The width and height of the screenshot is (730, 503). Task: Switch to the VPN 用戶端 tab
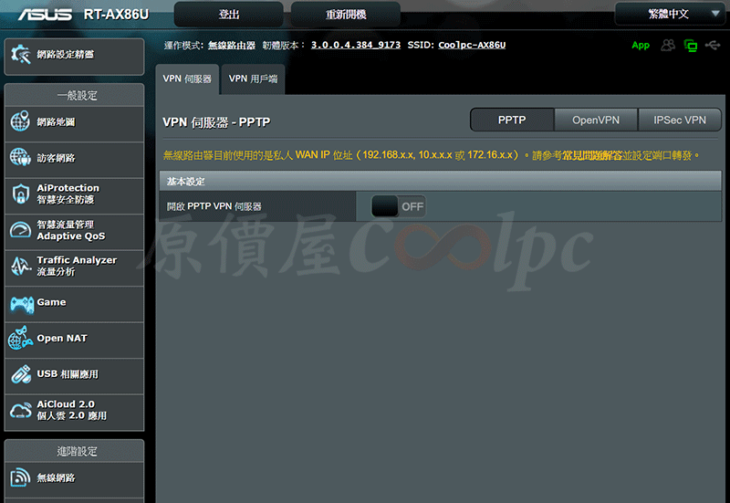pyautogui.click(x=253, y=79)
